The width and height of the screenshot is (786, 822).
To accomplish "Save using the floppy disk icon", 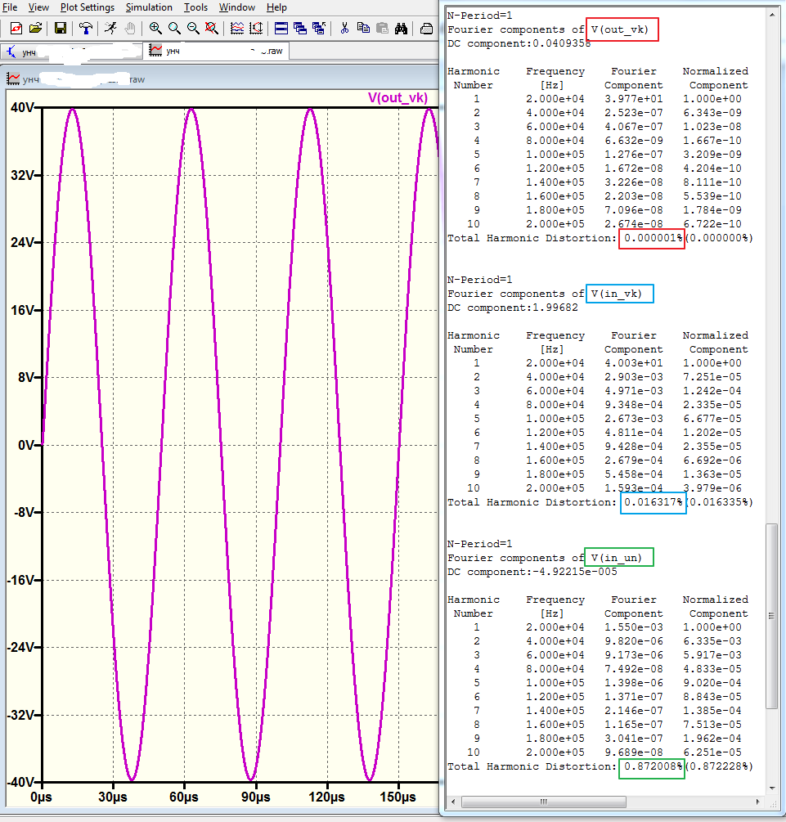I will (61, 28).
